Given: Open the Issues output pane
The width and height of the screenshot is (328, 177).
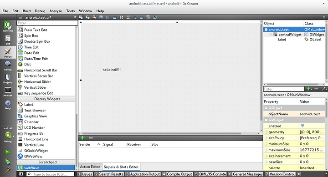Looking at the screenshot, I should coord(85,174).
